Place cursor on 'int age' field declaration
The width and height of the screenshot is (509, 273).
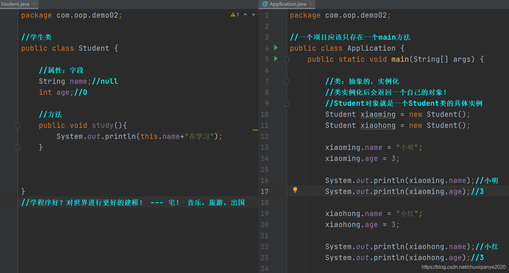point(56,93)
